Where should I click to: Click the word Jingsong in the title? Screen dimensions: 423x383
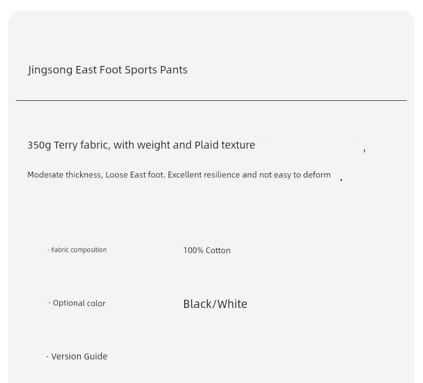(x=50, y=70)
